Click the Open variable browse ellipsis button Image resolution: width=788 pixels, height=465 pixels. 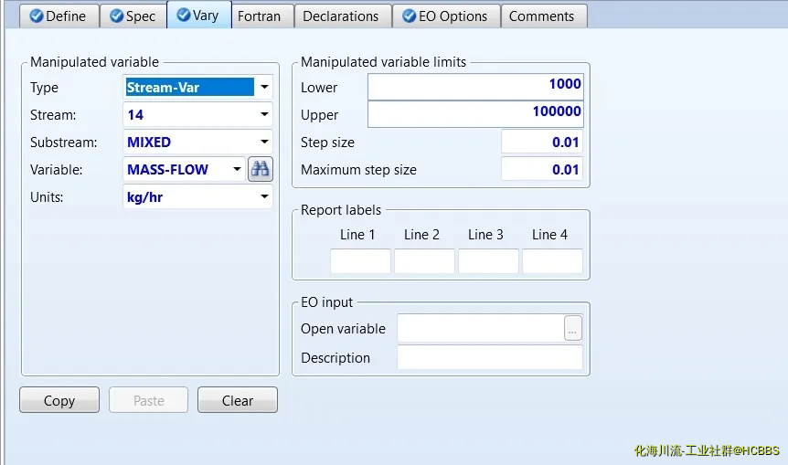click(x=573, y=329)
